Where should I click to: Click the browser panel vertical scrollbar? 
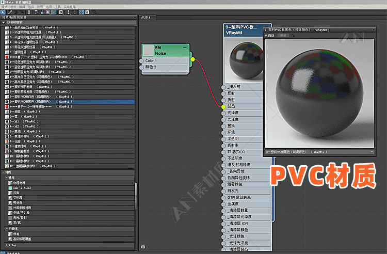[x=136, y=196]
